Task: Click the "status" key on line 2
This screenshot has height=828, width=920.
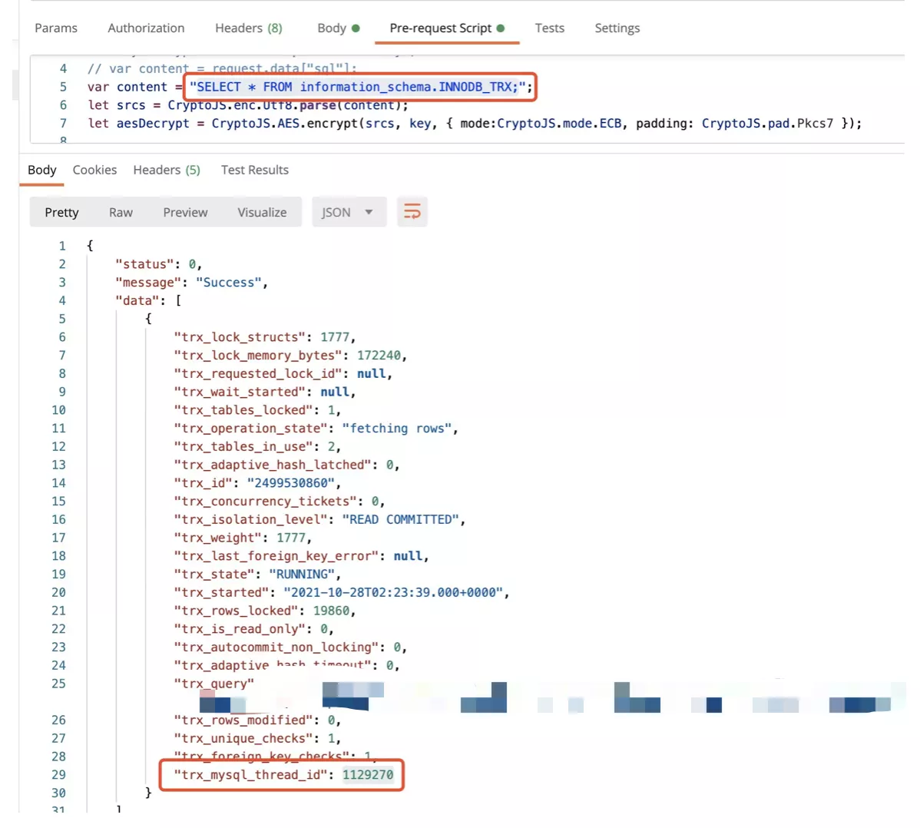Action: point(144,264)
